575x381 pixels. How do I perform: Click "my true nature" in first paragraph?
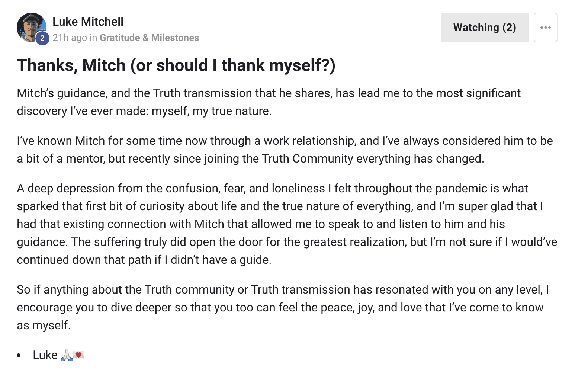(x=231, y=111)
